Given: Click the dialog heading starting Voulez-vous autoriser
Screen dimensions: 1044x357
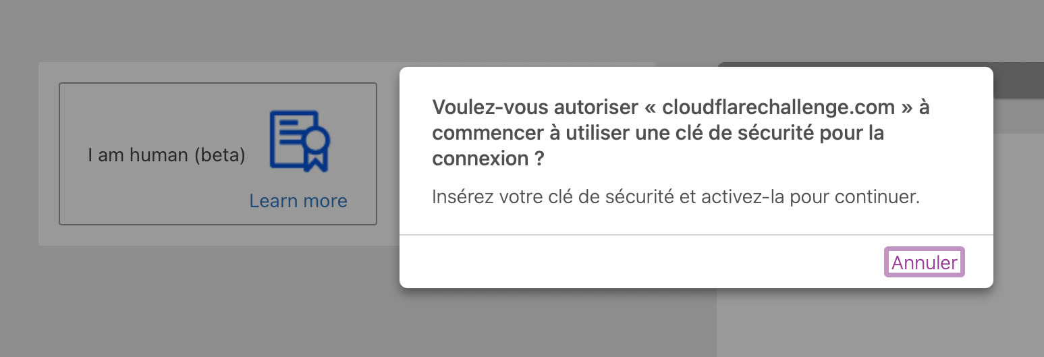Looking at the screenshot, I should click(681, 133).
